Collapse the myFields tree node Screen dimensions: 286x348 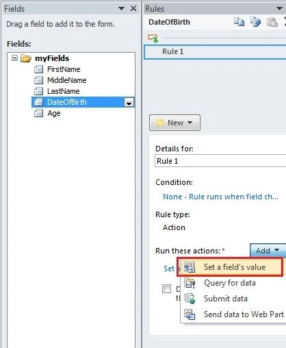[x=14, y=58]
